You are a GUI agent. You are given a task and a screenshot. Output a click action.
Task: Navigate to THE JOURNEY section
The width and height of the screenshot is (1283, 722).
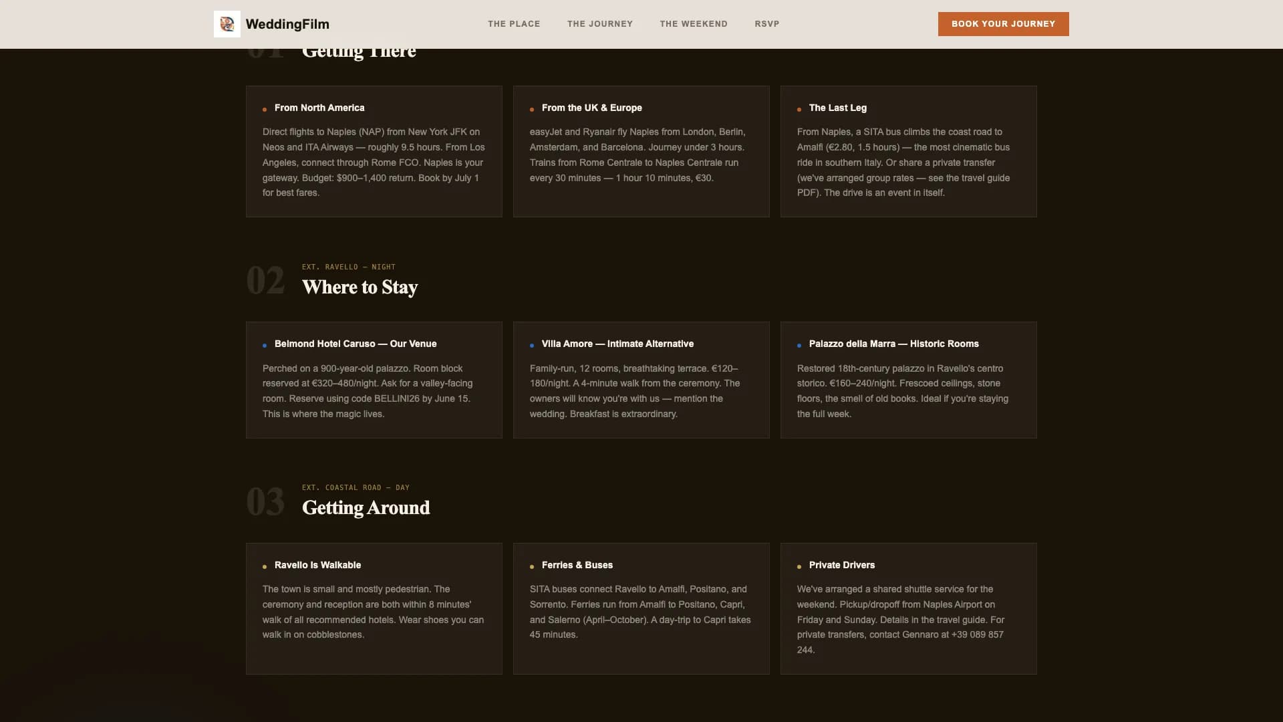(600, 23)
